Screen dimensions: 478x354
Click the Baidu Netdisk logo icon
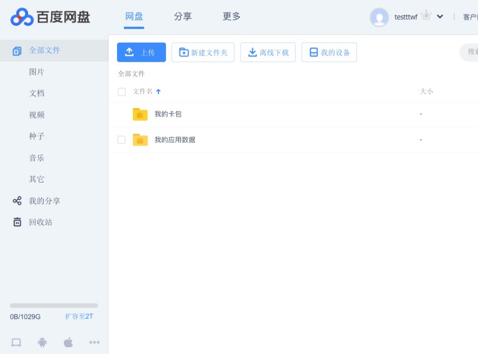coord(22,17)
